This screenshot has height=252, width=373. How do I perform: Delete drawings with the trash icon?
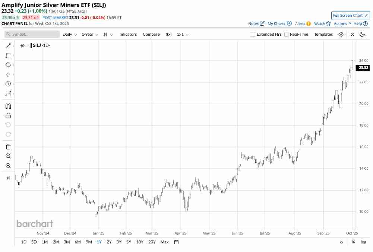click(x=8, y=146)
